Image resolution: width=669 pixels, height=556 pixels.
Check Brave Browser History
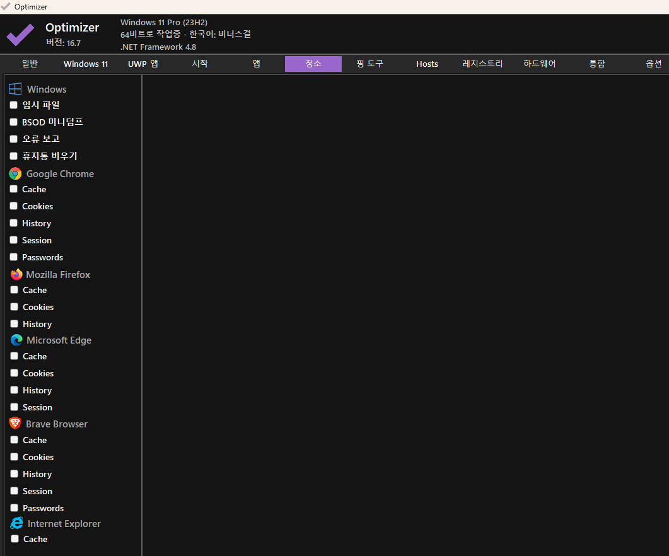[14, 474]
